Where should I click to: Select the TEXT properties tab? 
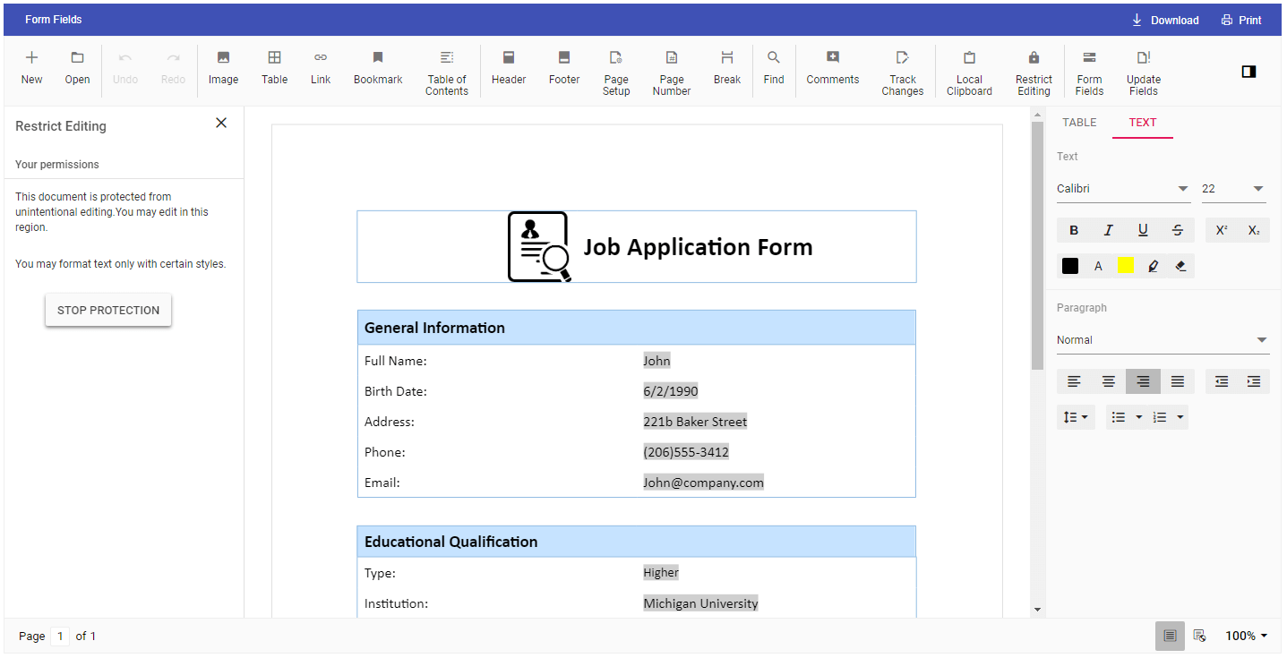1142,123
